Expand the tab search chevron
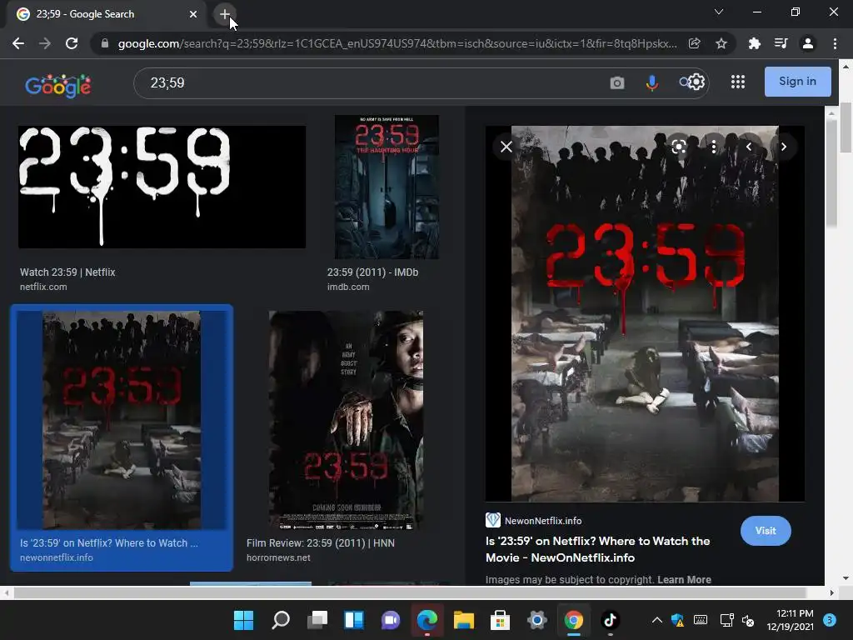 (x=719, y=12)
